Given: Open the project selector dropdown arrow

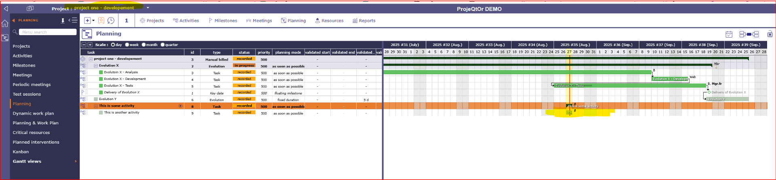Looking at the screenshot, I should pos(148,8).
